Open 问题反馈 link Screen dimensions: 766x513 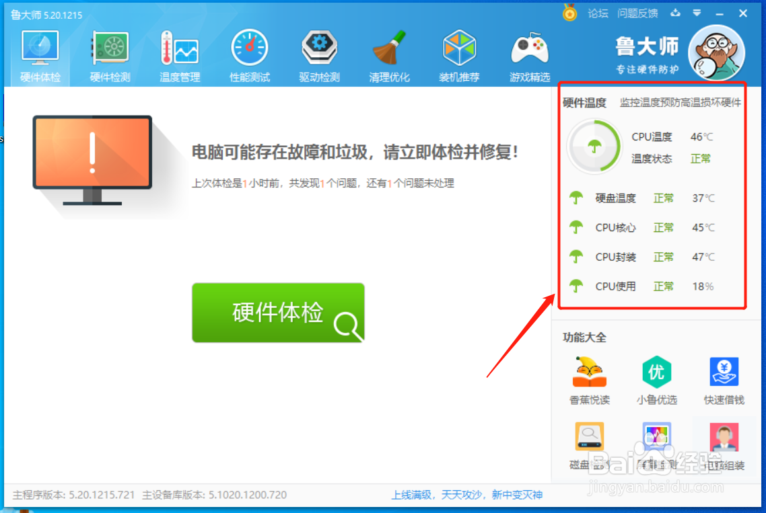point(637,13)
